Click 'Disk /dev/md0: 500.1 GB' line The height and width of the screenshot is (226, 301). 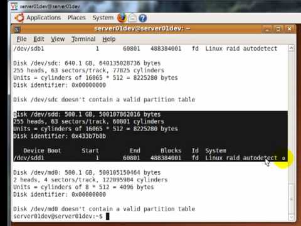point(87,173)
